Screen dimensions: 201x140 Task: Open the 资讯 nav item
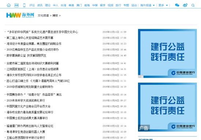click(x=40, y=5)
